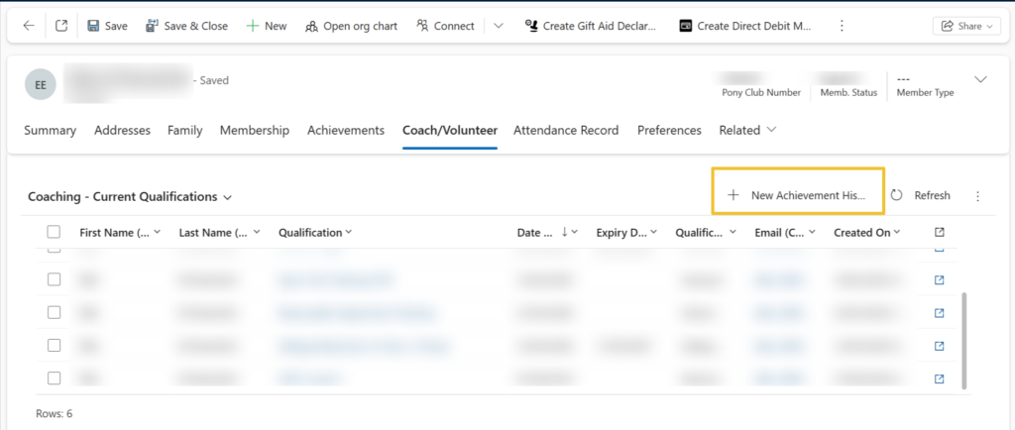
Task: Select the last row checkbox
Action: [x=54, y=377]
